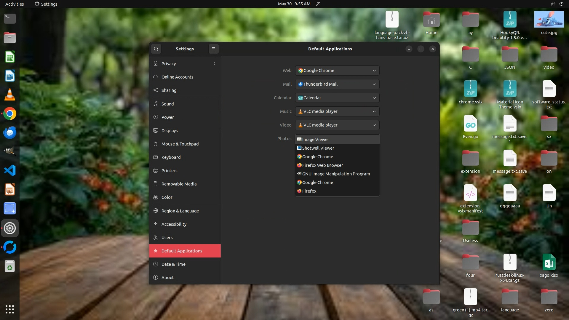Open Visual Studio Code from dock
This screenshot has width=569, height=320.
tap(10, 170)
